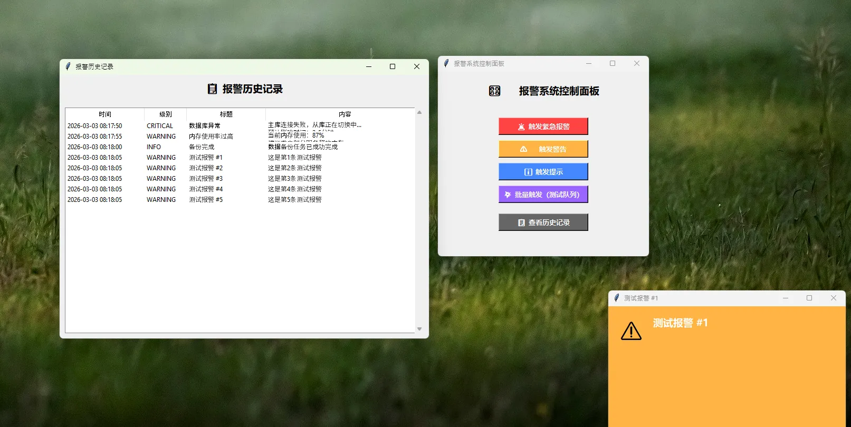851x427 pixels.
Task: Click the warning triangle icon in alert popup
Action: [631, 331]
